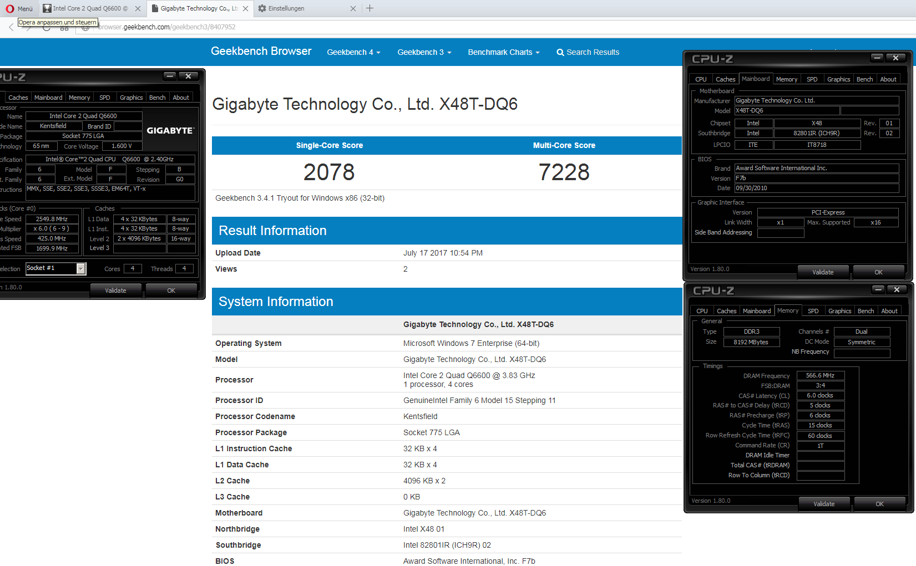916x566 pixels.
Task: Go back with the browser back arrow
Action: point(11,27)
